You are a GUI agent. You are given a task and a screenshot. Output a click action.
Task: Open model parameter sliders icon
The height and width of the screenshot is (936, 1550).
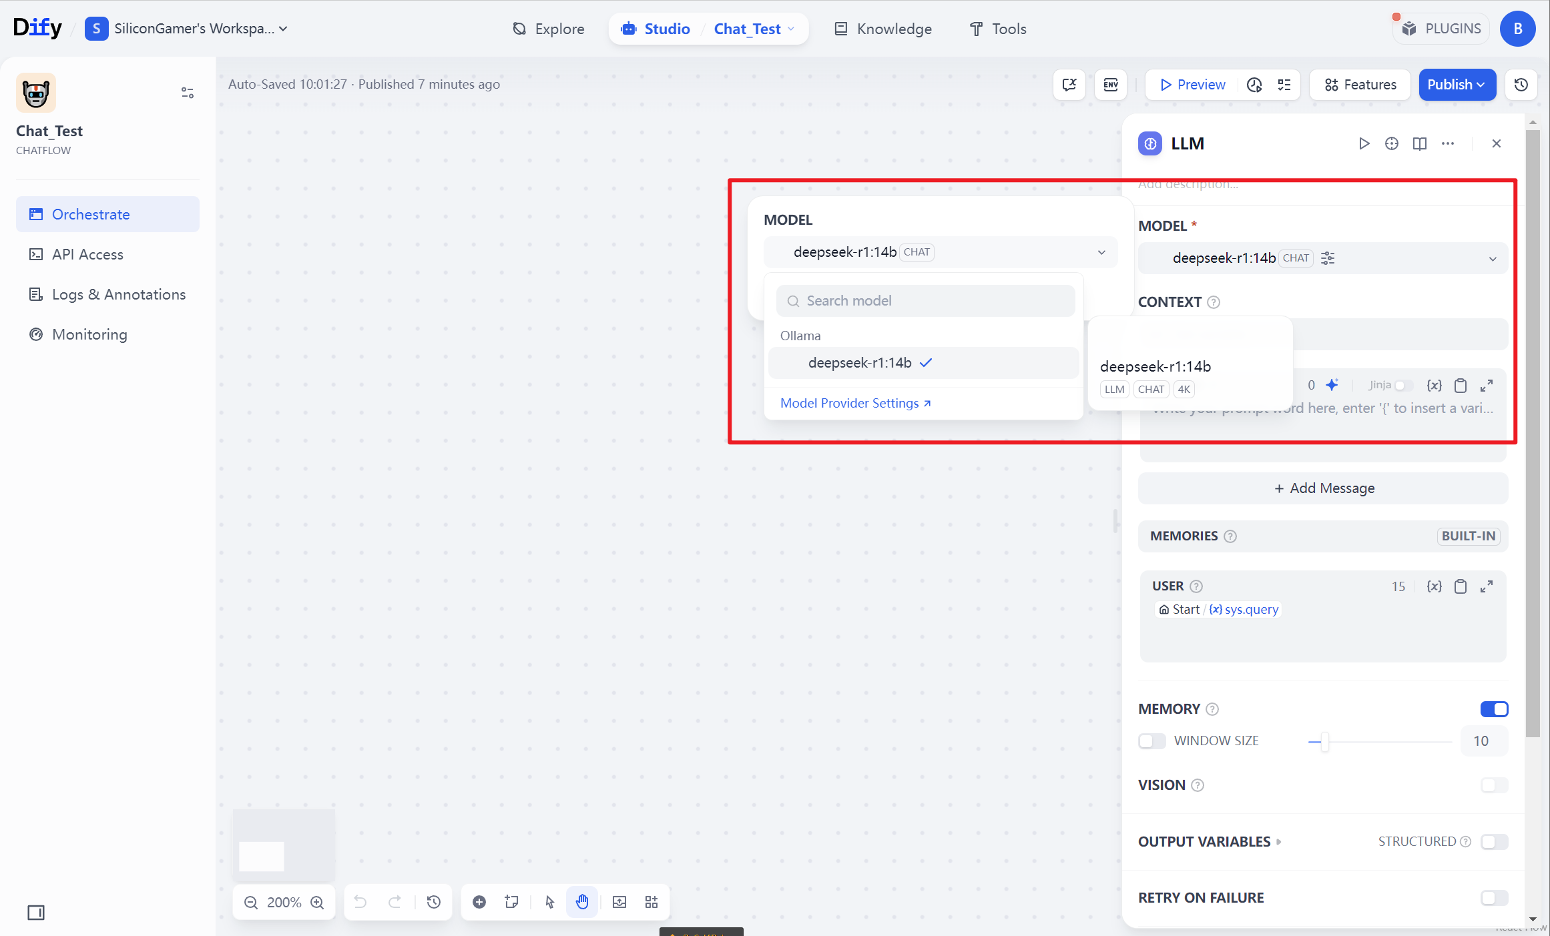point(1328,258)
